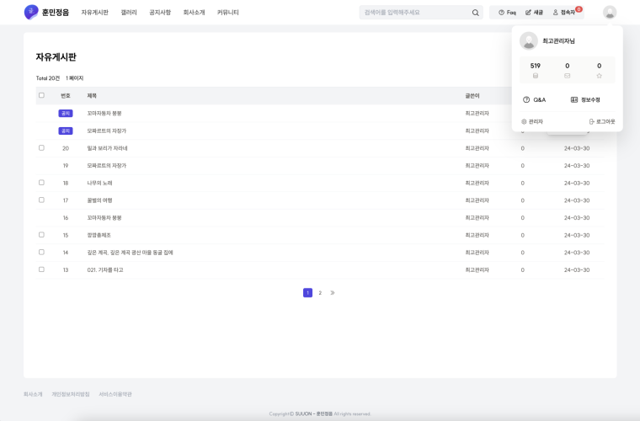The width and height of the screenshot is (640, 421).
Task: Open the 관리자 admin settings
Action: click(x=532, y=121)
